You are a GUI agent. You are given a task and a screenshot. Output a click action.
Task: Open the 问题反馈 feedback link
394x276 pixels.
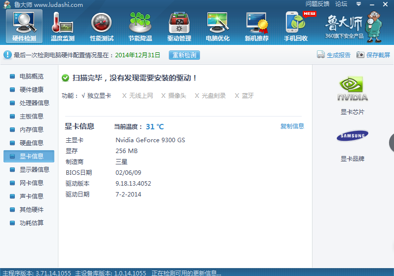[x=317, y=4]
